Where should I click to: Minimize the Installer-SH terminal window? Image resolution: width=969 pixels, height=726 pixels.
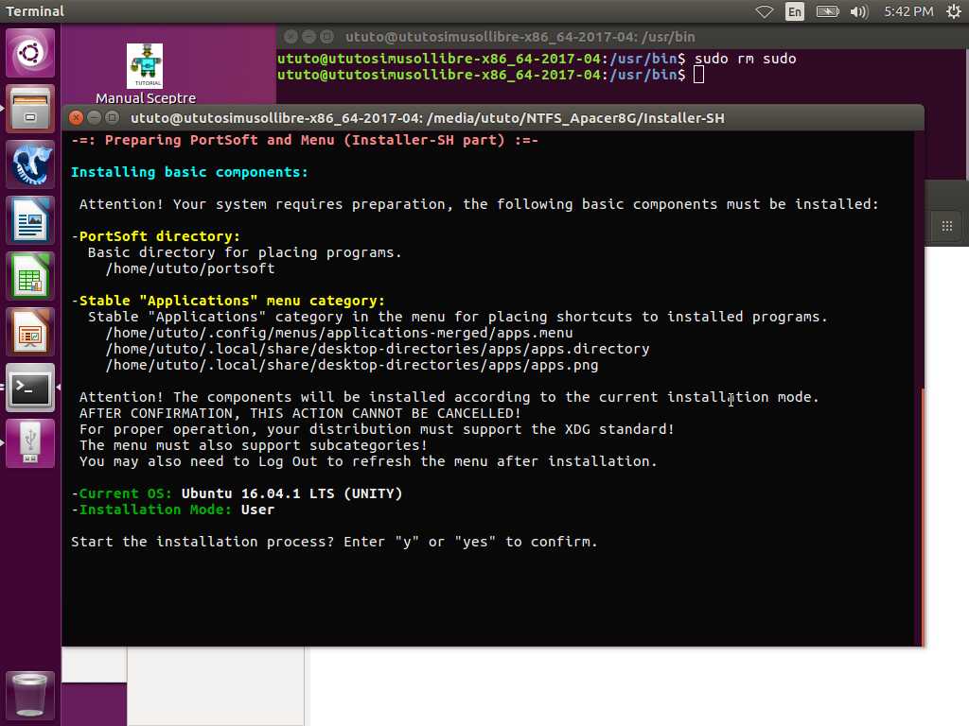[x=94, y=117]
